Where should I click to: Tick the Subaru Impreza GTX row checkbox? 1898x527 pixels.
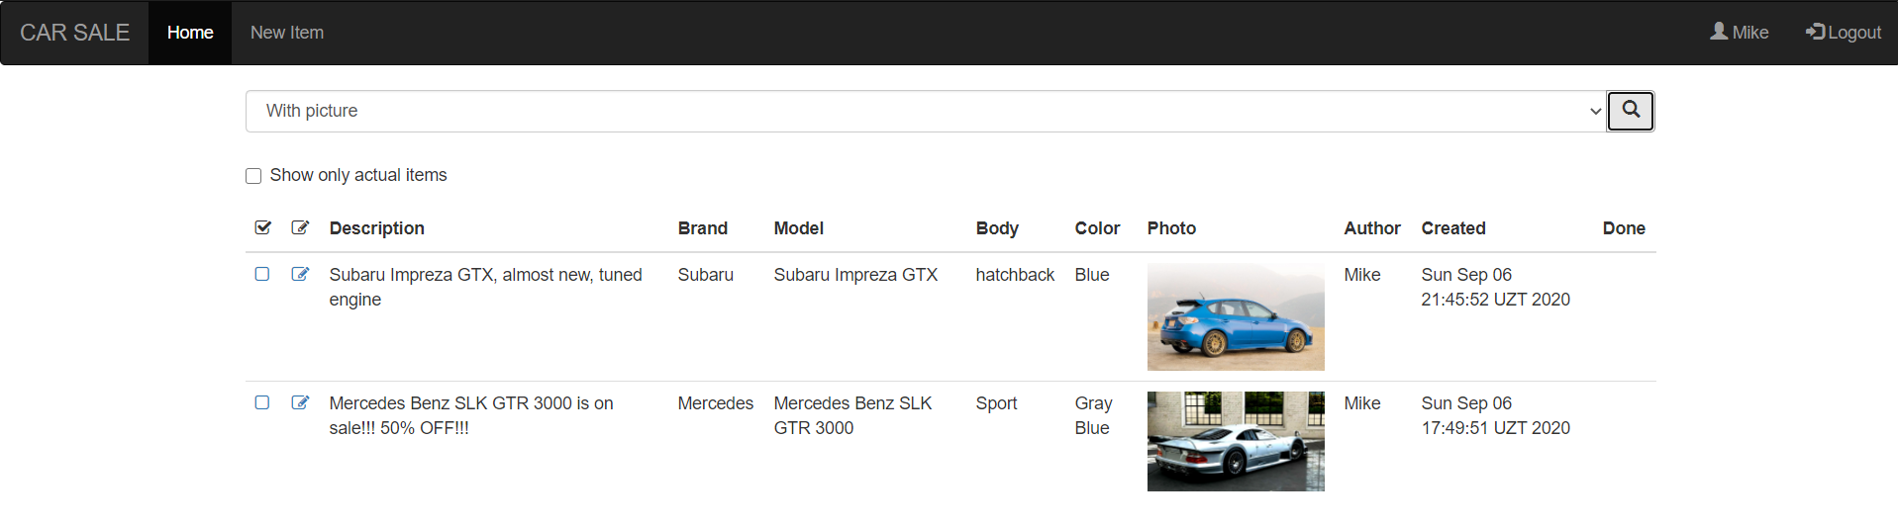coord(262,274)
